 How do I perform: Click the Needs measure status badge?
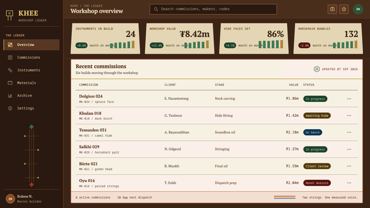[x=317, y=183]
